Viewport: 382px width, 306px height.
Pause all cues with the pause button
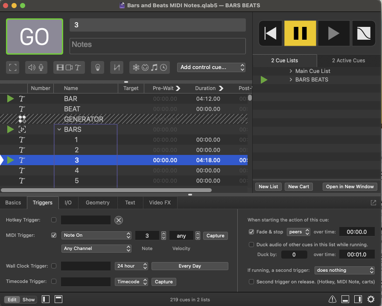(300, 33)
